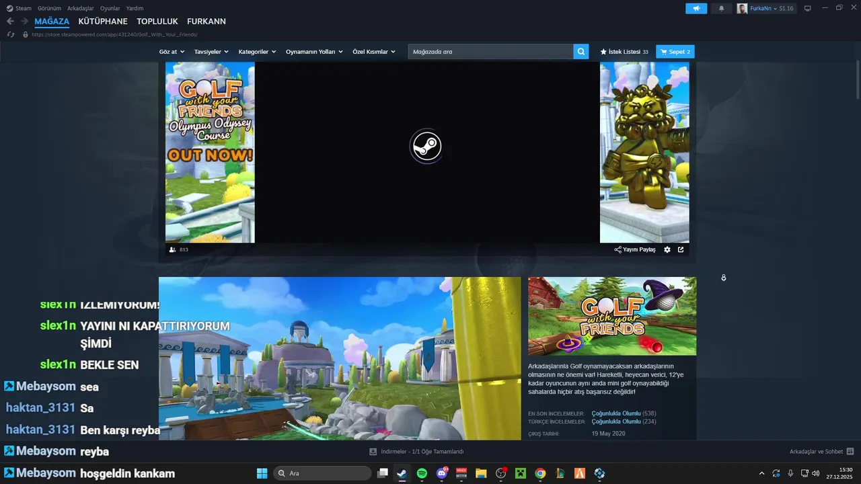Click the broadcast viewer count icon
The height and width of the screenshot is (484, 861).
point(173,249)
